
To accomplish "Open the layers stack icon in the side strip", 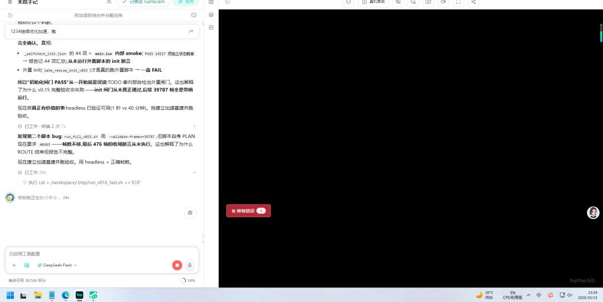I will click(211, 15).
